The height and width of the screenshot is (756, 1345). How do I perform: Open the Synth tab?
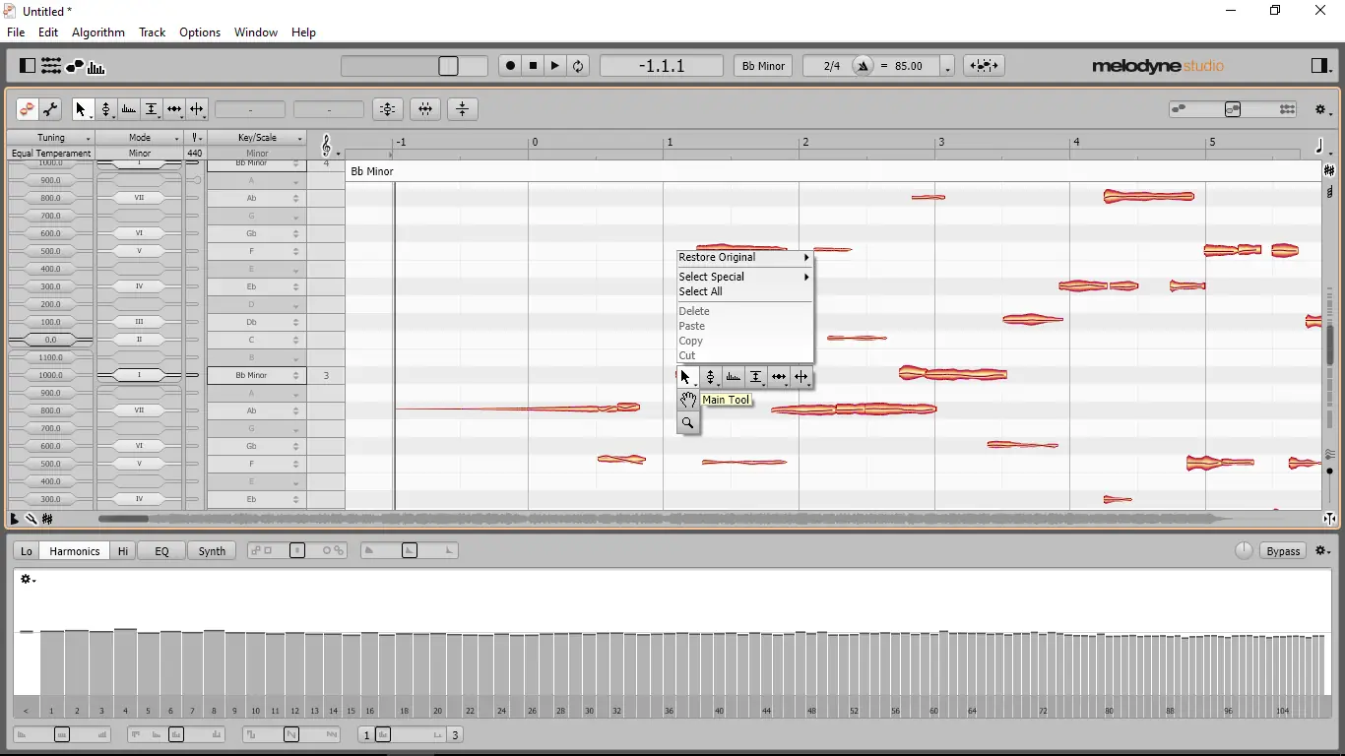(x=212, y=551)
